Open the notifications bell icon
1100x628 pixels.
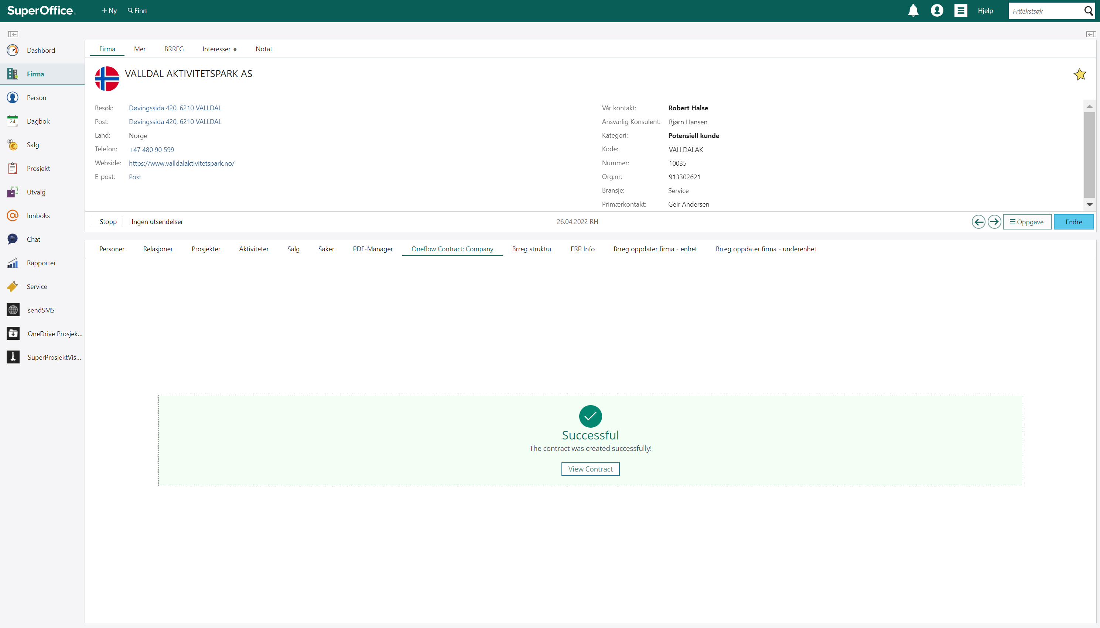[913, 11]
